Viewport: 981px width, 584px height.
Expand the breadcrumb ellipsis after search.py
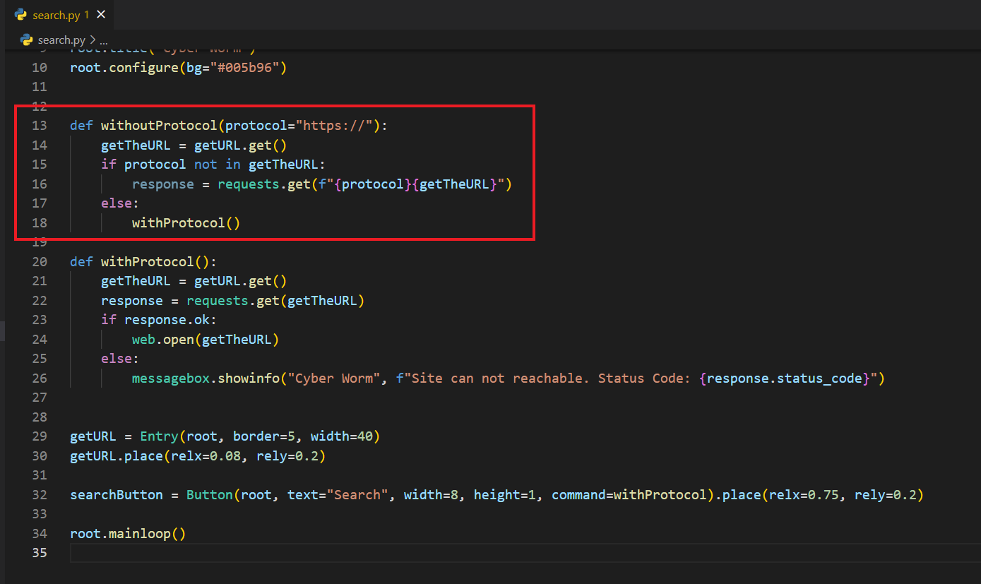tap(103, 40)
